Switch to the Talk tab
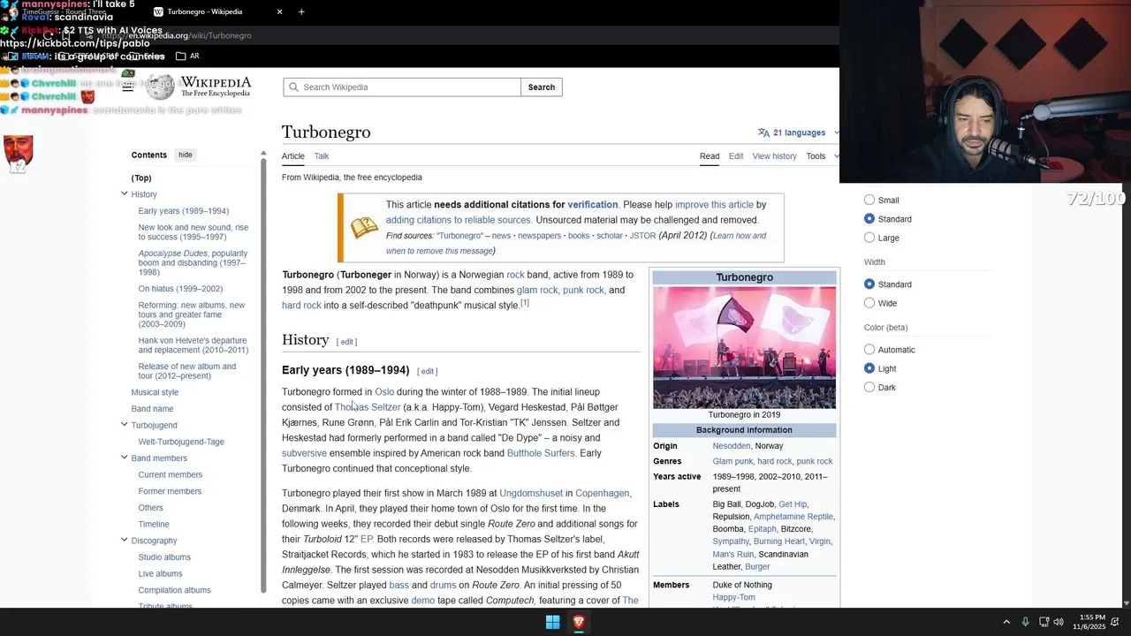 (x=322, y=156)
